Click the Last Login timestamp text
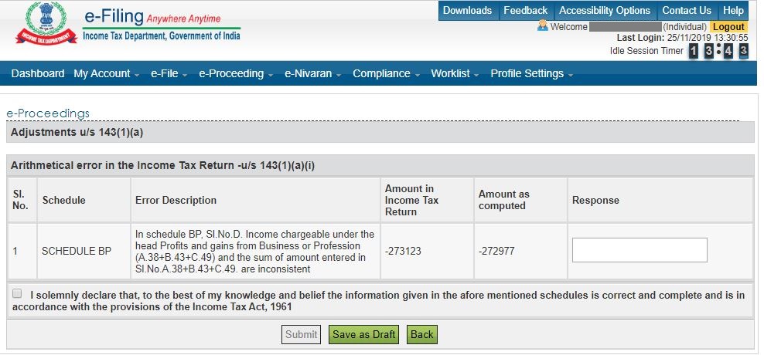Screen dimensions: 764x355 682,38
